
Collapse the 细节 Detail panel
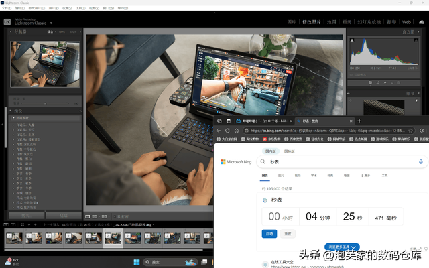click(418, 93)
